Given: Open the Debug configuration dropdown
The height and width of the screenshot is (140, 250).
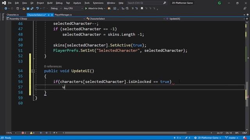Looking at the screenshot, I should (x=56, y=9).
